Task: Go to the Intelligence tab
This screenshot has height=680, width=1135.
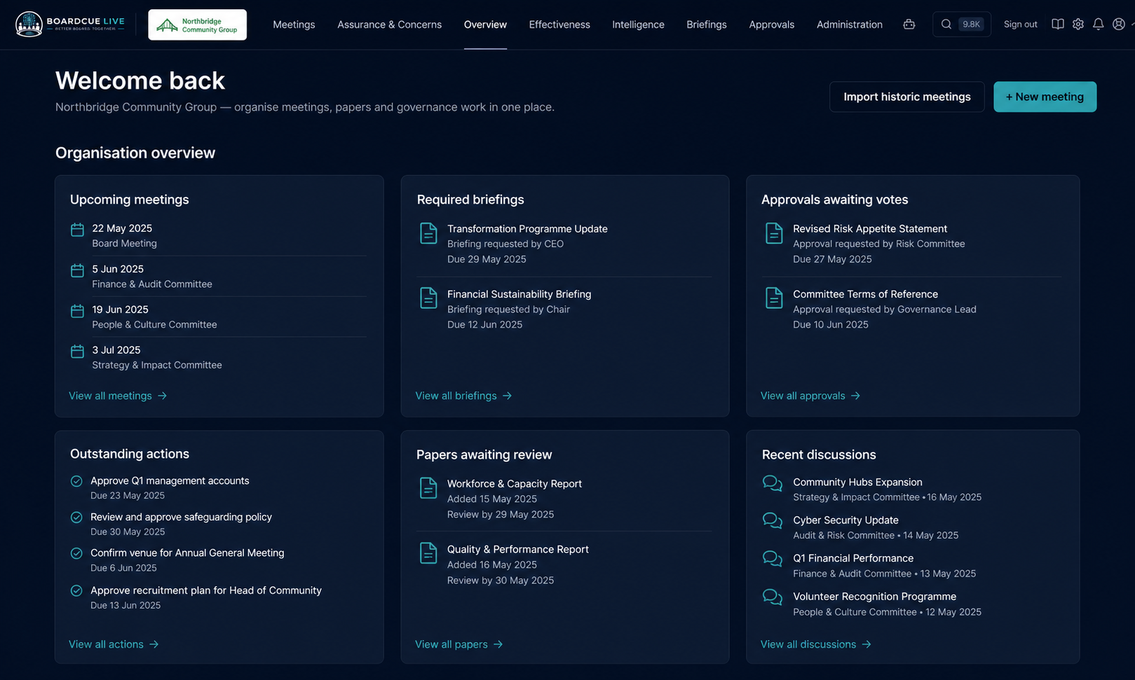Action: point(638,25)
